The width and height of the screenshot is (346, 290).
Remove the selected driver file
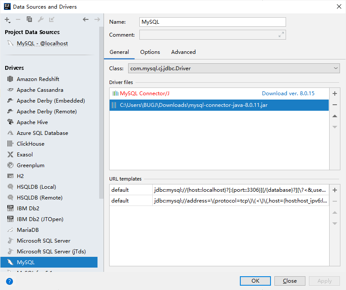point(335,105)
